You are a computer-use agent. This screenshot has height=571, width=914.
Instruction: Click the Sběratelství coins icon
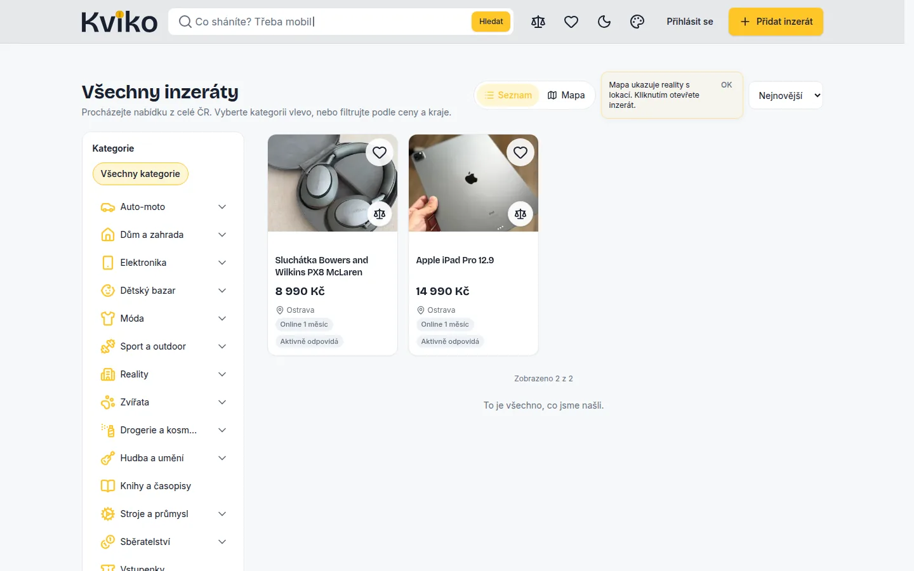click(x=108, y=542)
